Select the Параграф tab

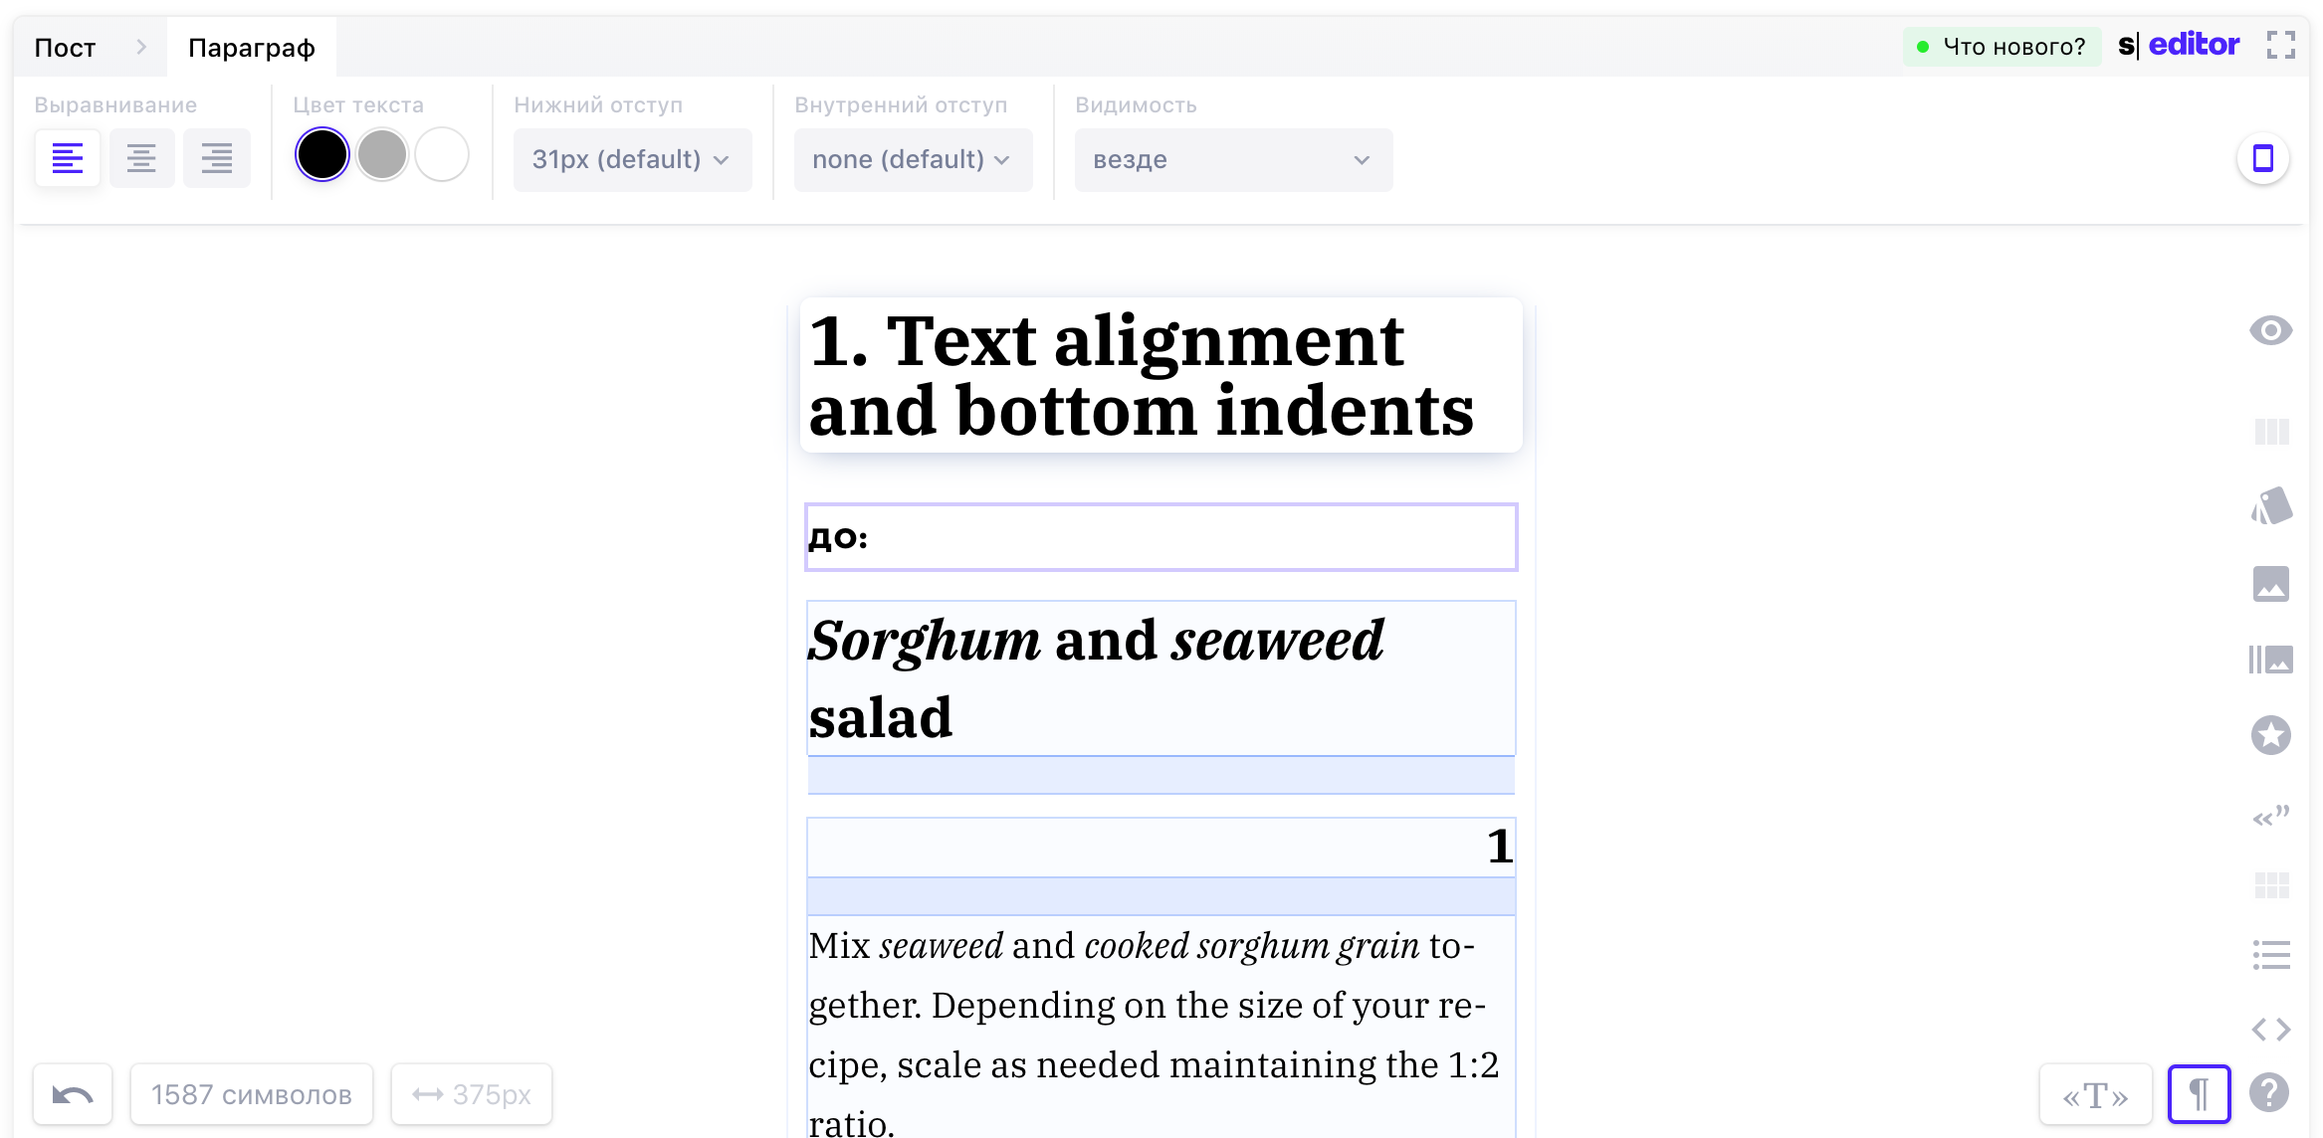(x=250, y=46)
